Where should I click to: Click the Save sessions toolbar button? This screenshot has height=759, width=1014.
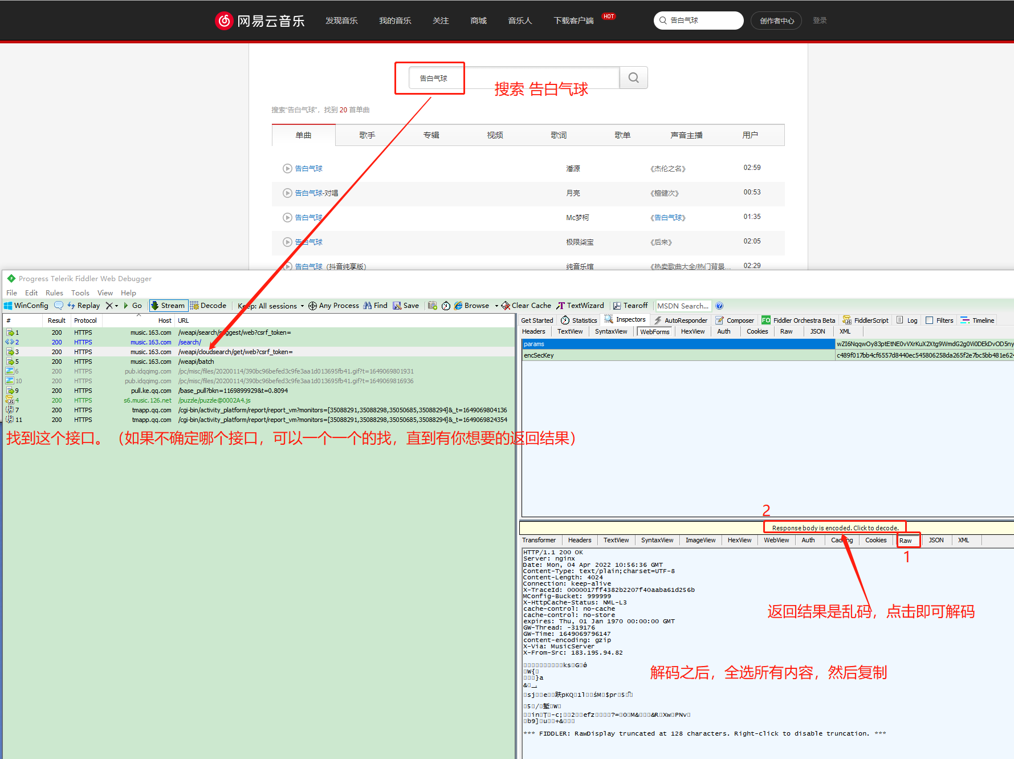click(x=406, y=306)
